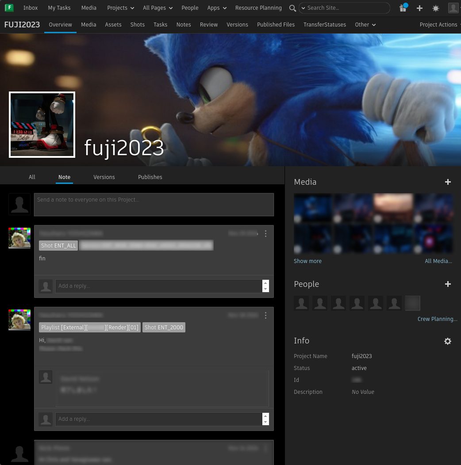Expand the All Pages dropdown
The image size is (461, 465).
click(x=158, y=8)
